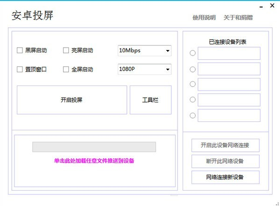
Task: Click the 断开此网络设备 button
Action: [x=225, y=161]
